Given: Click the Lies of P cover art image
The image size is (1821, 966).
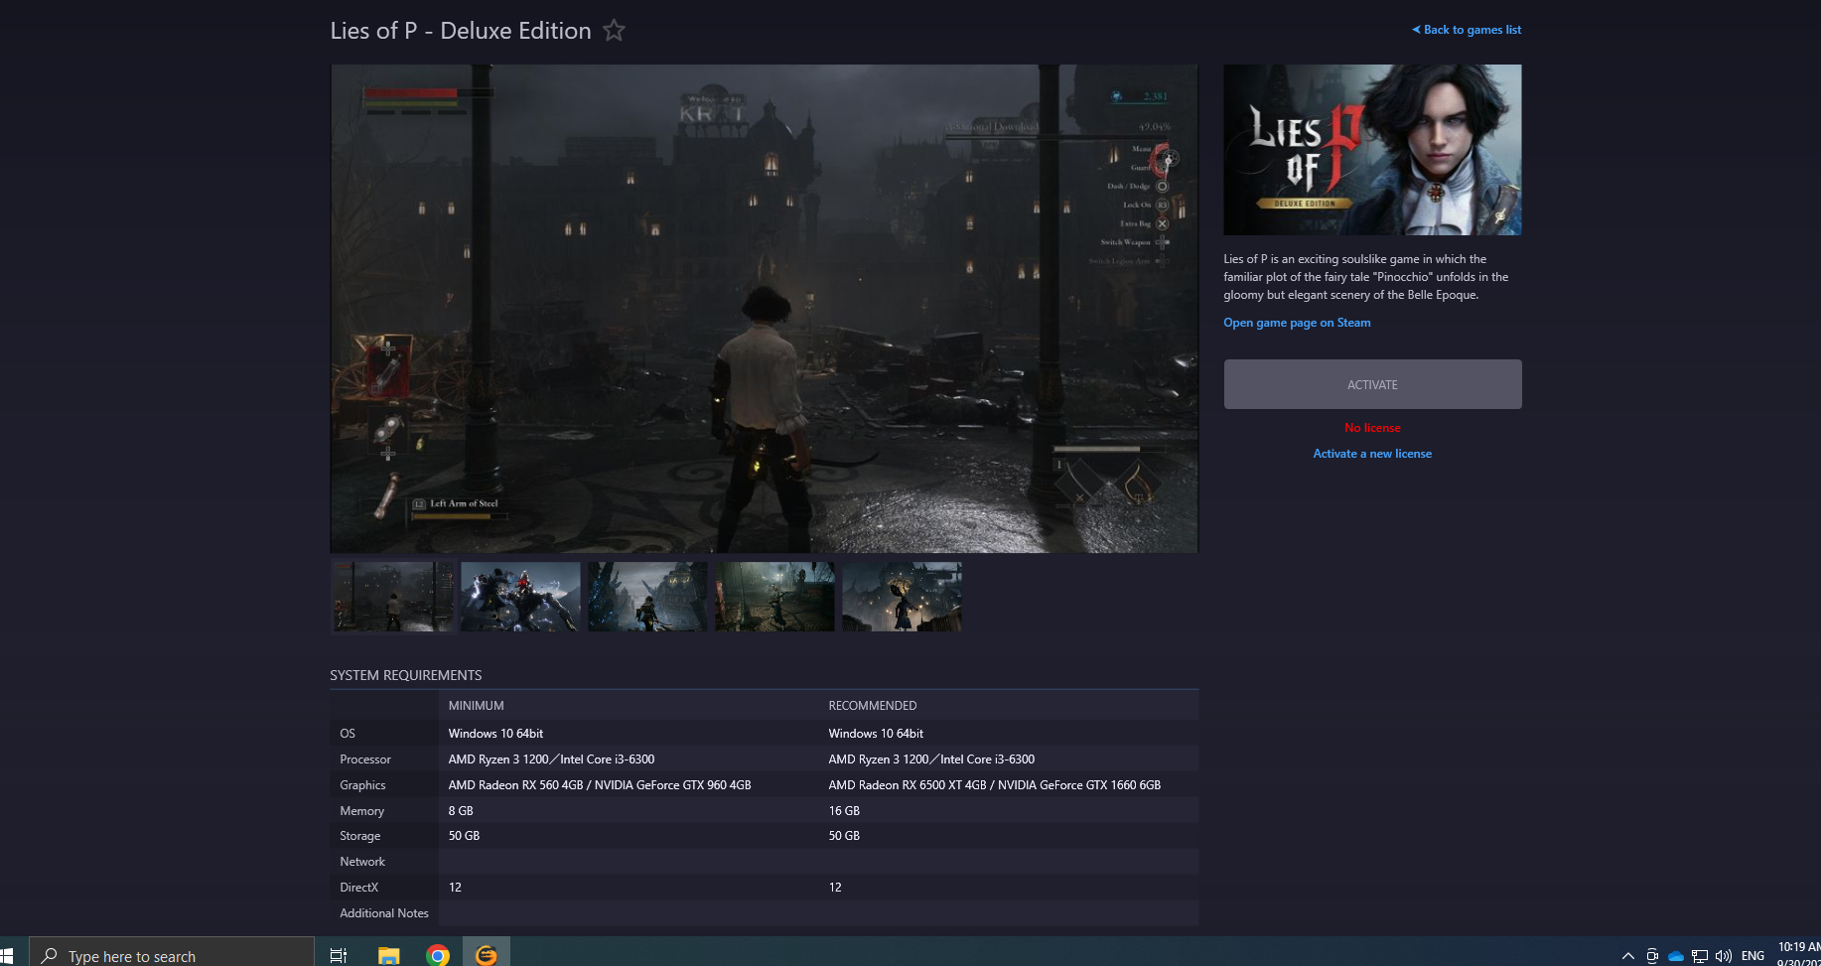Looking at the screenshot, I should [x=1372, y=150].
